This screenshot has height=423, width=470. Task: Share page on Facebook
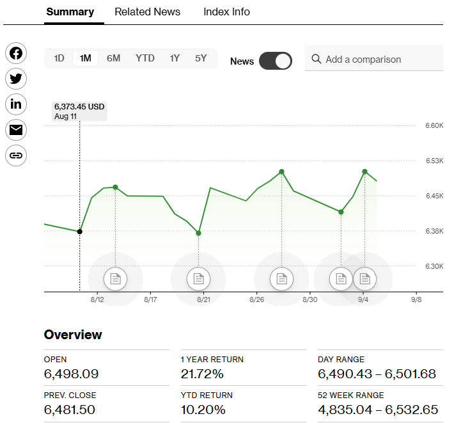coord(16,53)
